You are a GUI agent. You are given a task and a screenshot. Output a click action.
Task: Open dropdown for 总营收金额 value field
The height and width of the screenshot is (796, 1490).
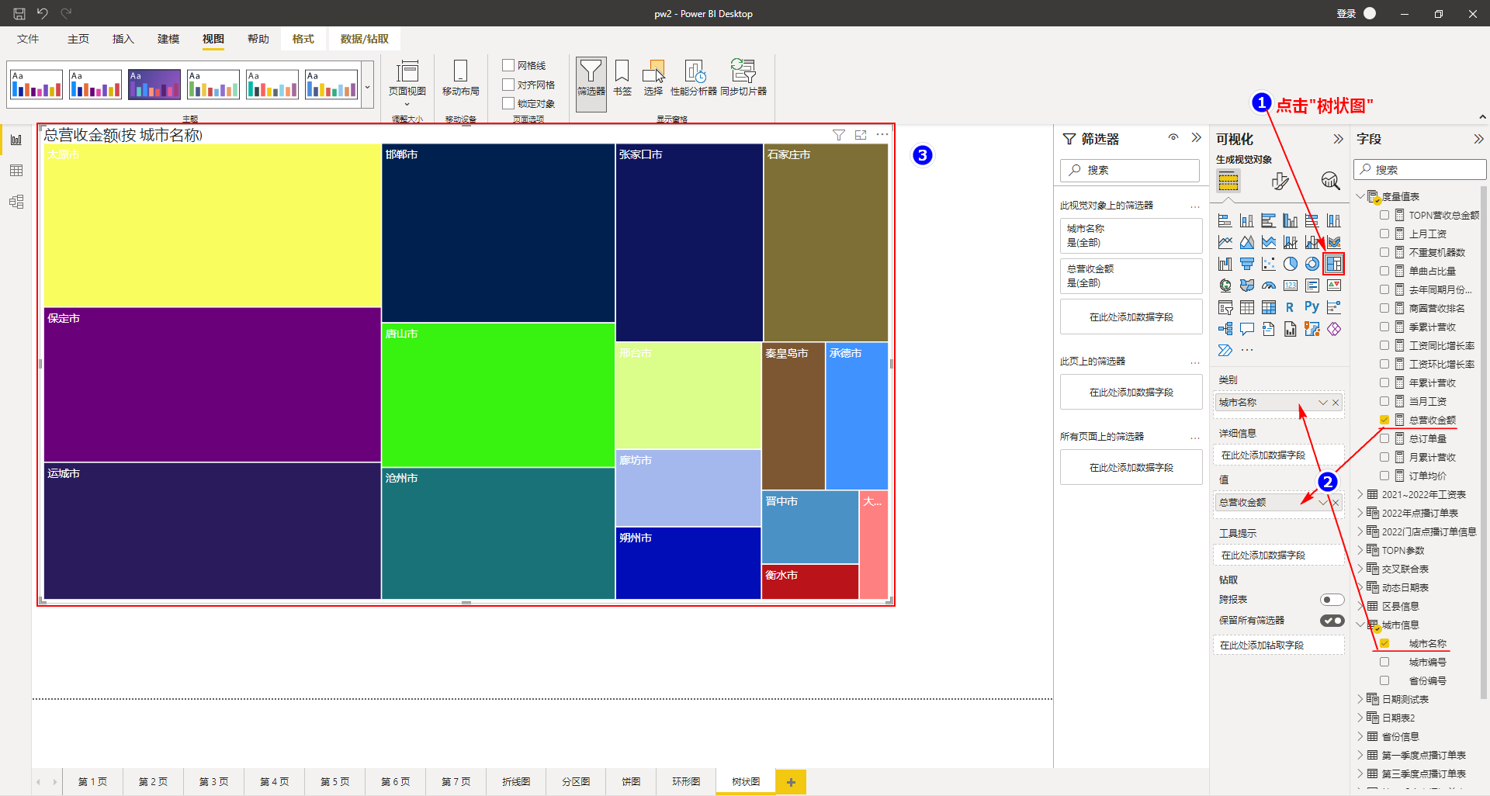pos(1323,503)
